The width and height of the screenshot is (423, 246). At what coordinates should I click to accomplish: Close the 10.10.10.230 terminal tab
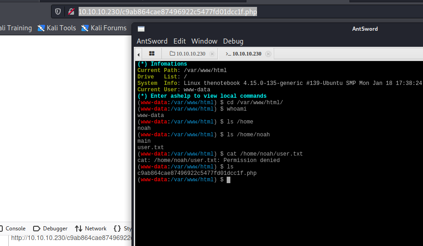[268, 54]
